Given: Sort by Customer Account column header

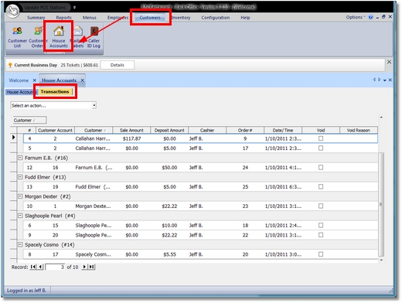Looking at the screenshot, I should (55, 130).
